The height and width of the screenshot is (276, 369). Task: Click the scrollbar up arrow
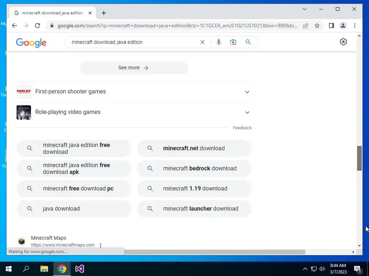(359, 36)
